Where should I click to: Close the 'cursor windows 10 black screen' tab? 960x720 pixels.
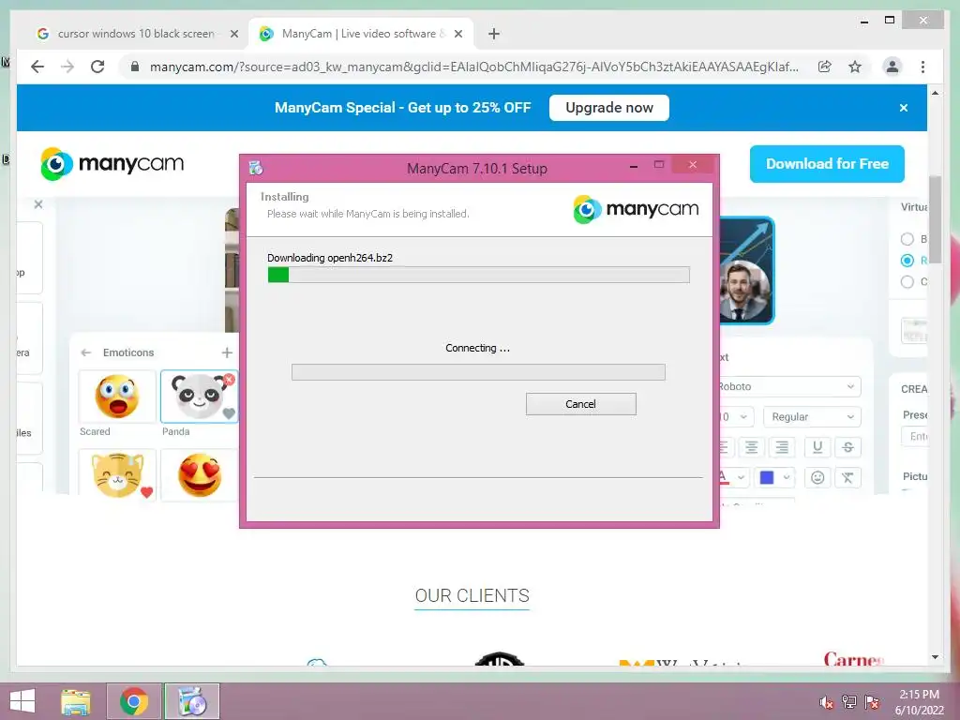pyautogui.click(x=233, y=34)
